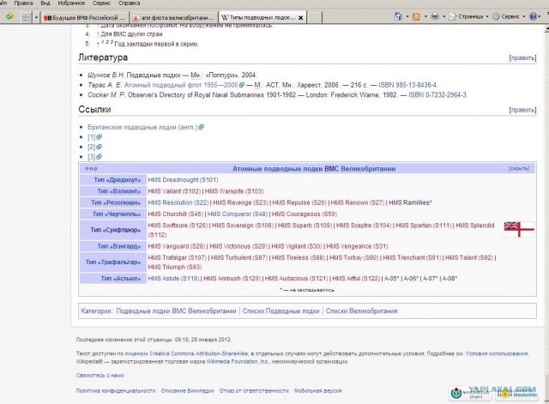Open category Подводные лодки ВМС Великобритании
This screenshot has height=404, width=549.
click(x=176, y=311)
